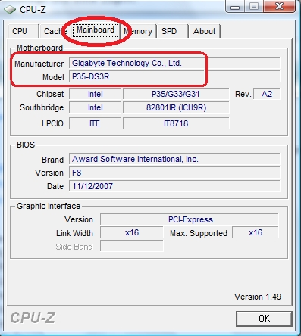Click the Side Band label
This screenshot has height=336, width=301.
click(x=74, y=247)
